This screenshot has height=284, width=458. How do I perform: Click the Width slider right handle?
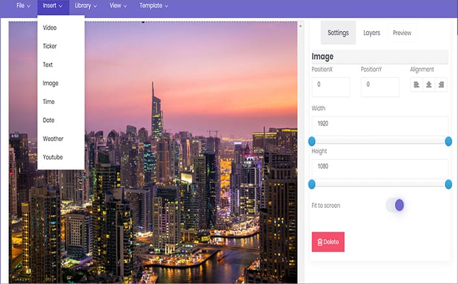point(448,142)
